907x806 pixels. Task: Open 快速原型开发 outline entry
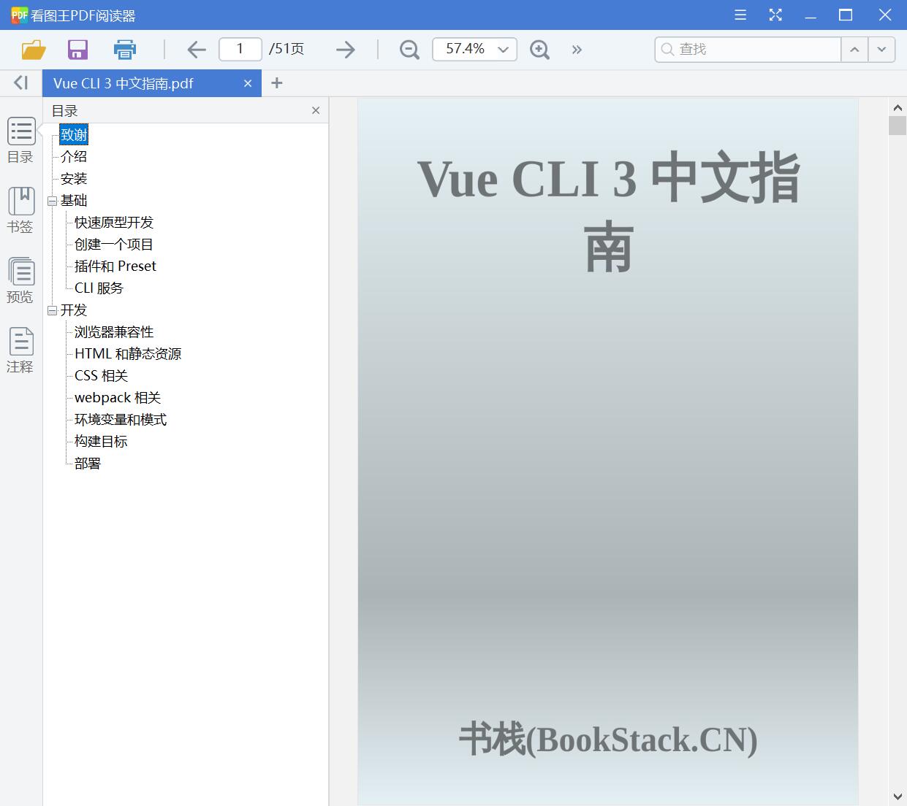(x=114, y=222)
